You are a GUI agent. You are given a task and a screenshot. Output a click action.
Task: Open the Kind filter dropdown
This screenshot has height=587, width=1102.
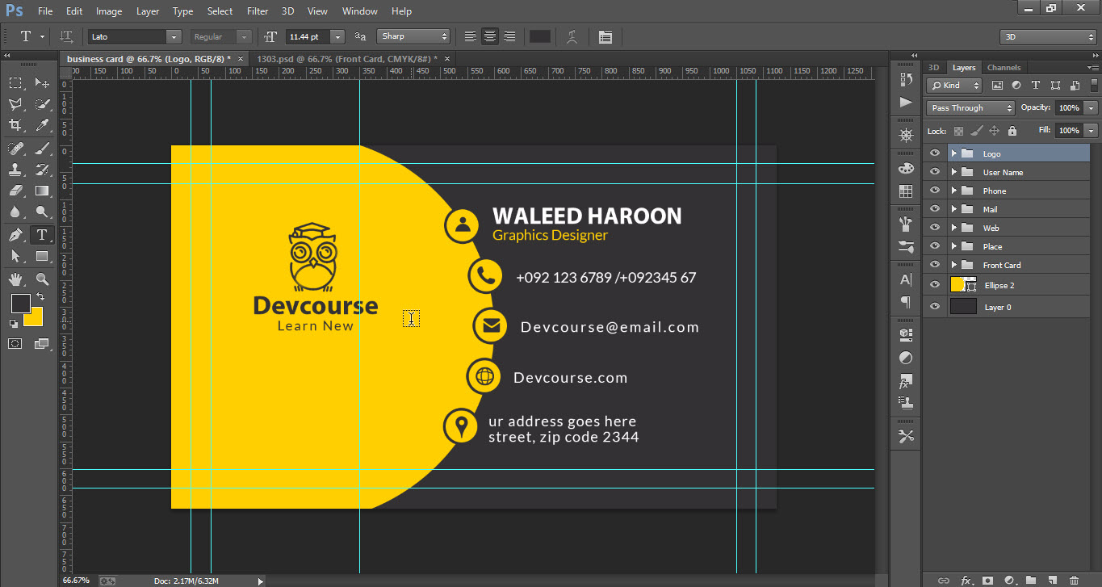coord(953,85)
